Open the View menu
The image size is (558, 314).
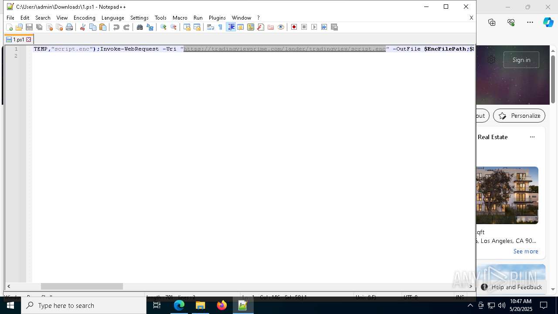tap(62, 18)
